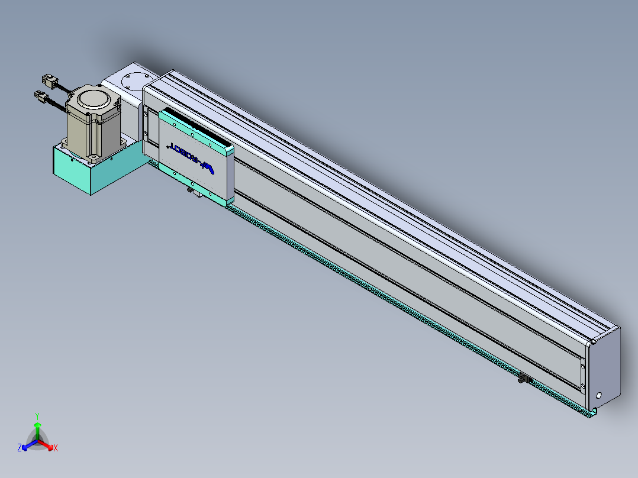Click the round hole on the right end cap
The width and height of the screenshot is (638, 478).
(598, 395)
